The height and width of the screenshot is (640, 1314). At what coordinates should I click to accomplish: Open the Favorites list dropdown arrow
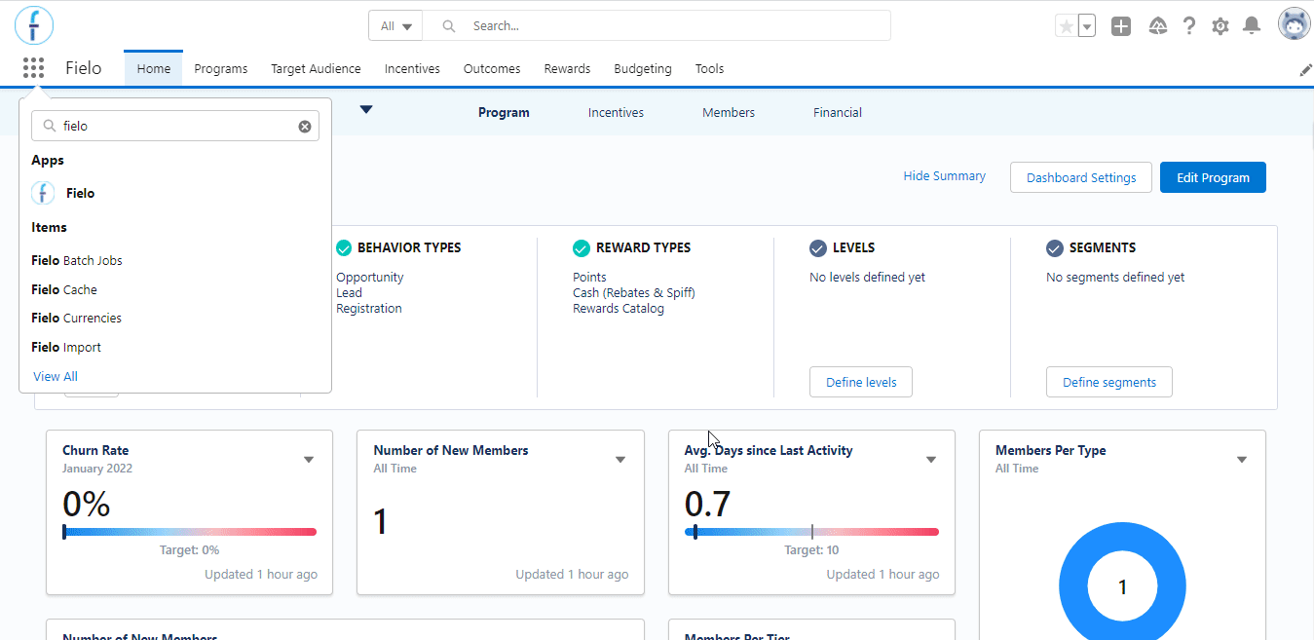(1087, 26)
